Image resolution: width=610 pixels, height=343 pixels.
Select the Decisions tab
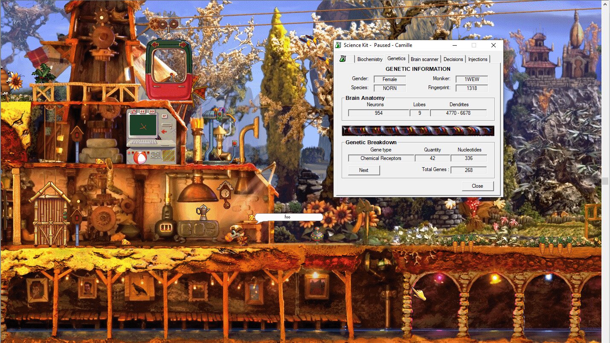pos(453,59)
